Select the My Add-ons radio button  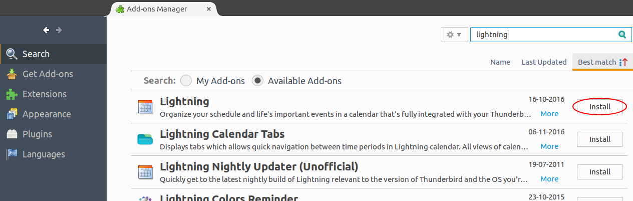pyautogui.click(x=186, y=81)
